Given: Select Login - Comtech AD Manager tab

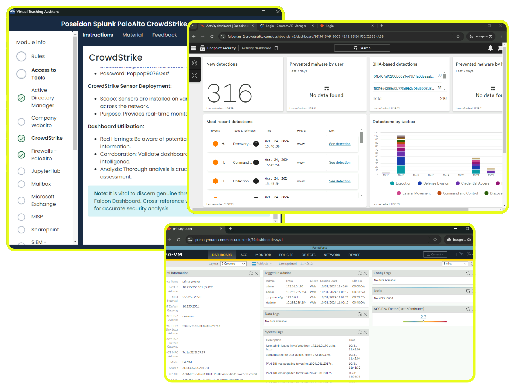Looking at the screenshot, I should [286, 26].
